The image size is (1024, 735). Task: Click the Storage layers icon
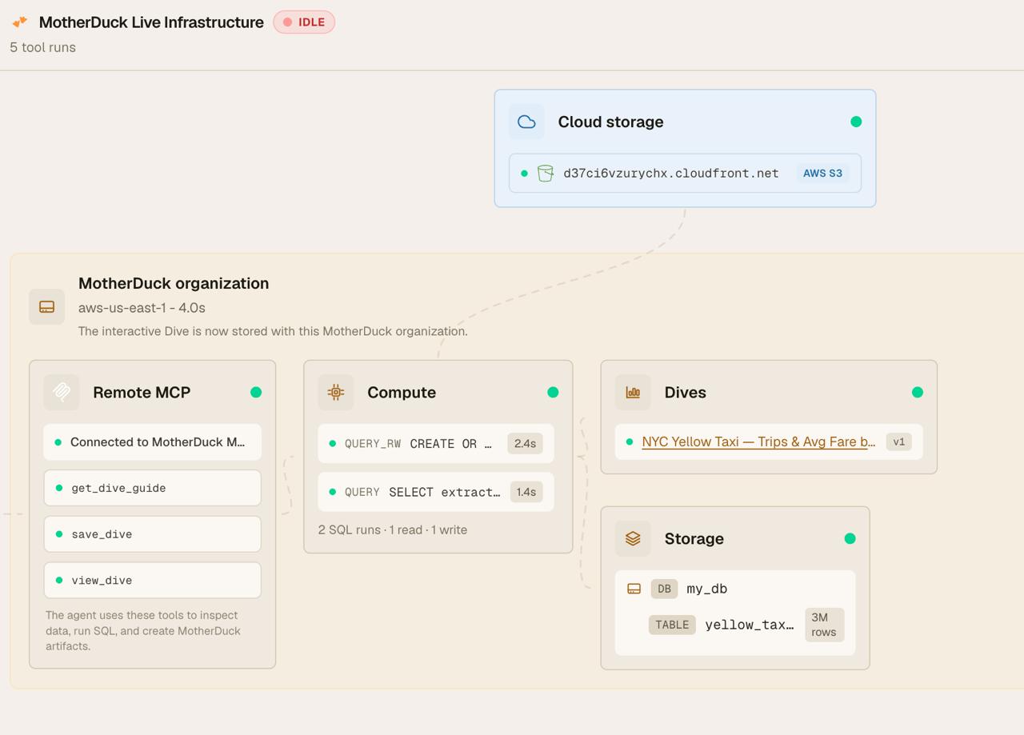[x=633, y=538]
